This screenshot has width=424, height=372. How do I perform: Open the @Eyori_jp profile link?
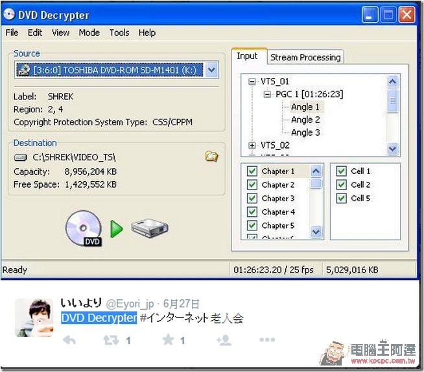click(130, 304)
